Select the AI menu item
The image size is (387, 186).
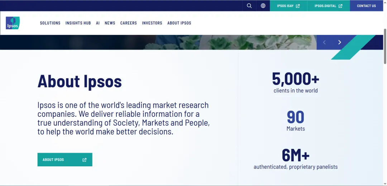pos(98,23)
